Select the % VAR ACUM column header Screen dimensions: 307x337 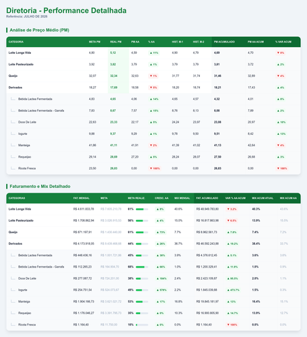pos(283,42)
